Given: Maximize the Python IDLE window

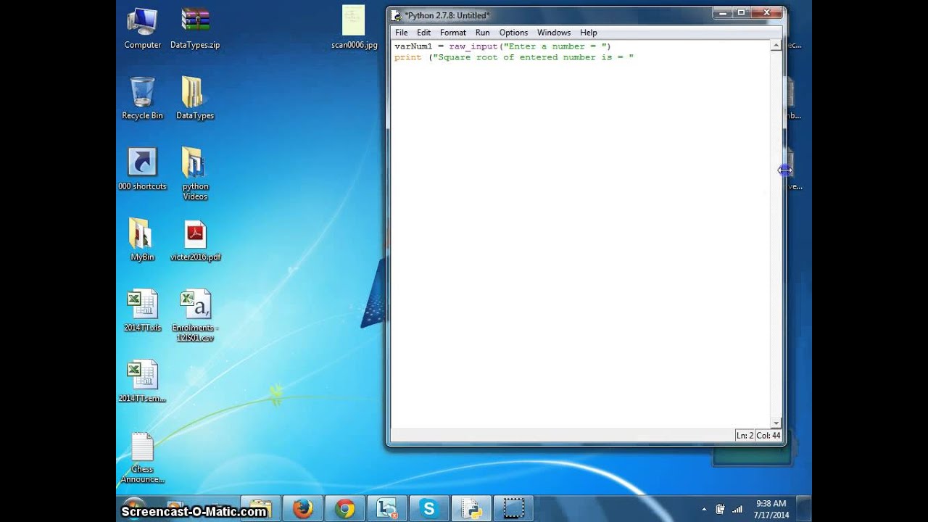Looking at the screenshot, I should [x=741, y=12].
